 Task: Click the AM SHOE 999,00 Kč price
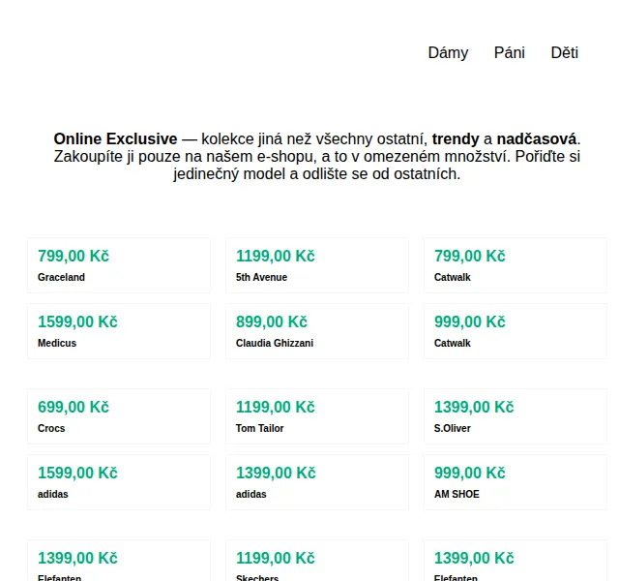(x=470, y=473)
